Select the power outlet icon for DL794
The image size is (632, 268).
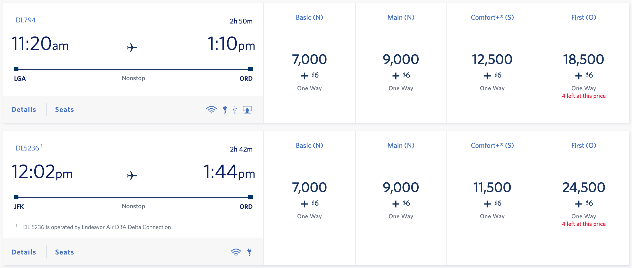pos(224,109)
